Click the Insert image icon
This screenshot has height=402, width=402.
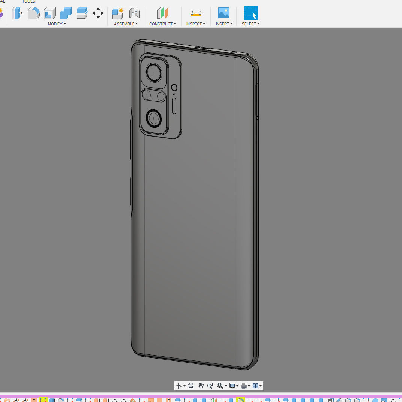tap(223, 13)
